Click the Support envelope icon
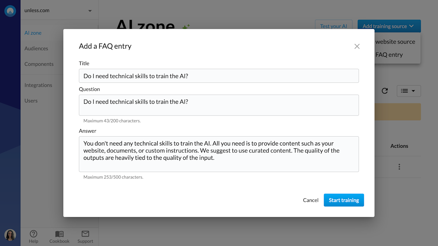The width and height of the screenshot is (438, 246). tap(85, 234)
